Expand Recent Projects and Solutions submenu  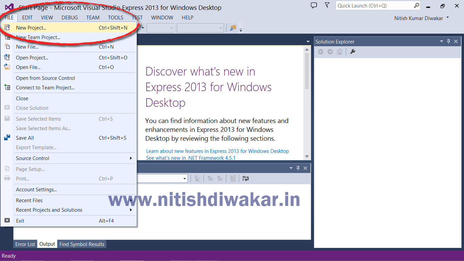coord(75,210)
